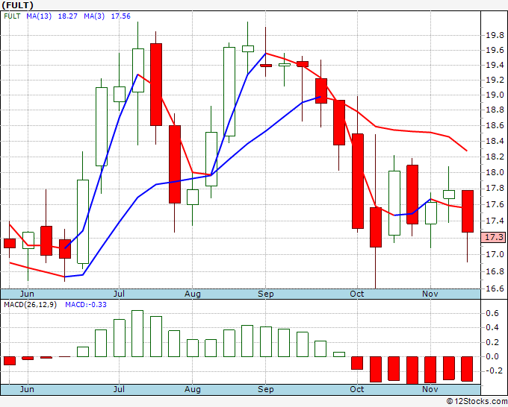The width and height of the screenshot is (508, 407).
Task: Click the 0.6 MACD axis label
Action: pos(492,313)
